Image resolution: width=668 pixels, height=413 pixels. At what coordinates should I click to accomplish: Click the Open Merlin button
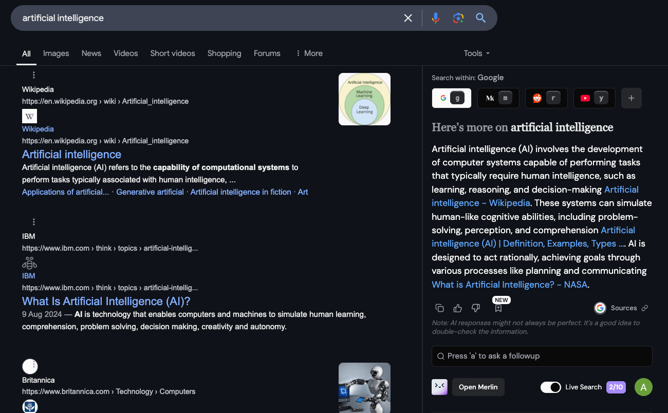click(478, 387)
